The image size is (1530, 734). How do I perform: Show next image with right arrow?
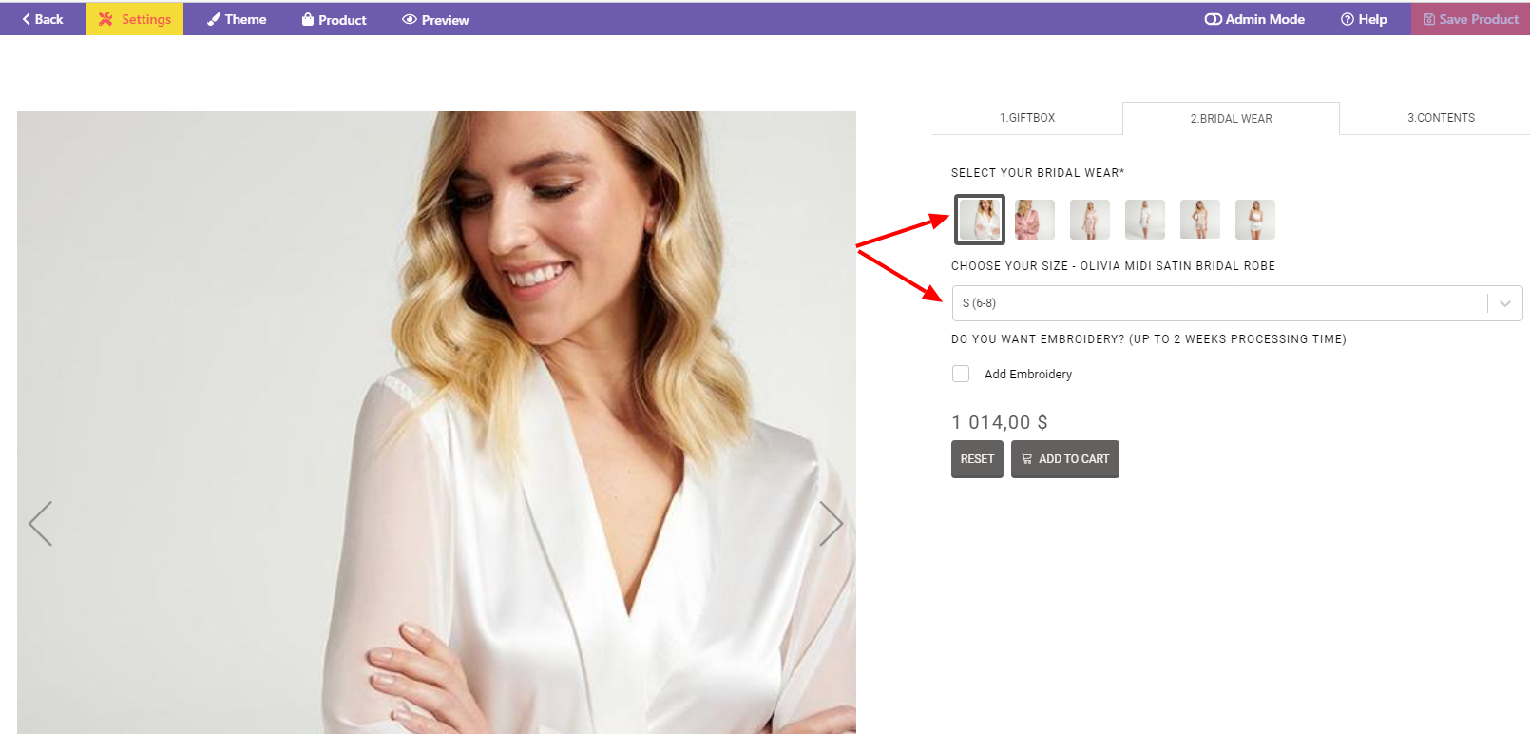(832, 523)
